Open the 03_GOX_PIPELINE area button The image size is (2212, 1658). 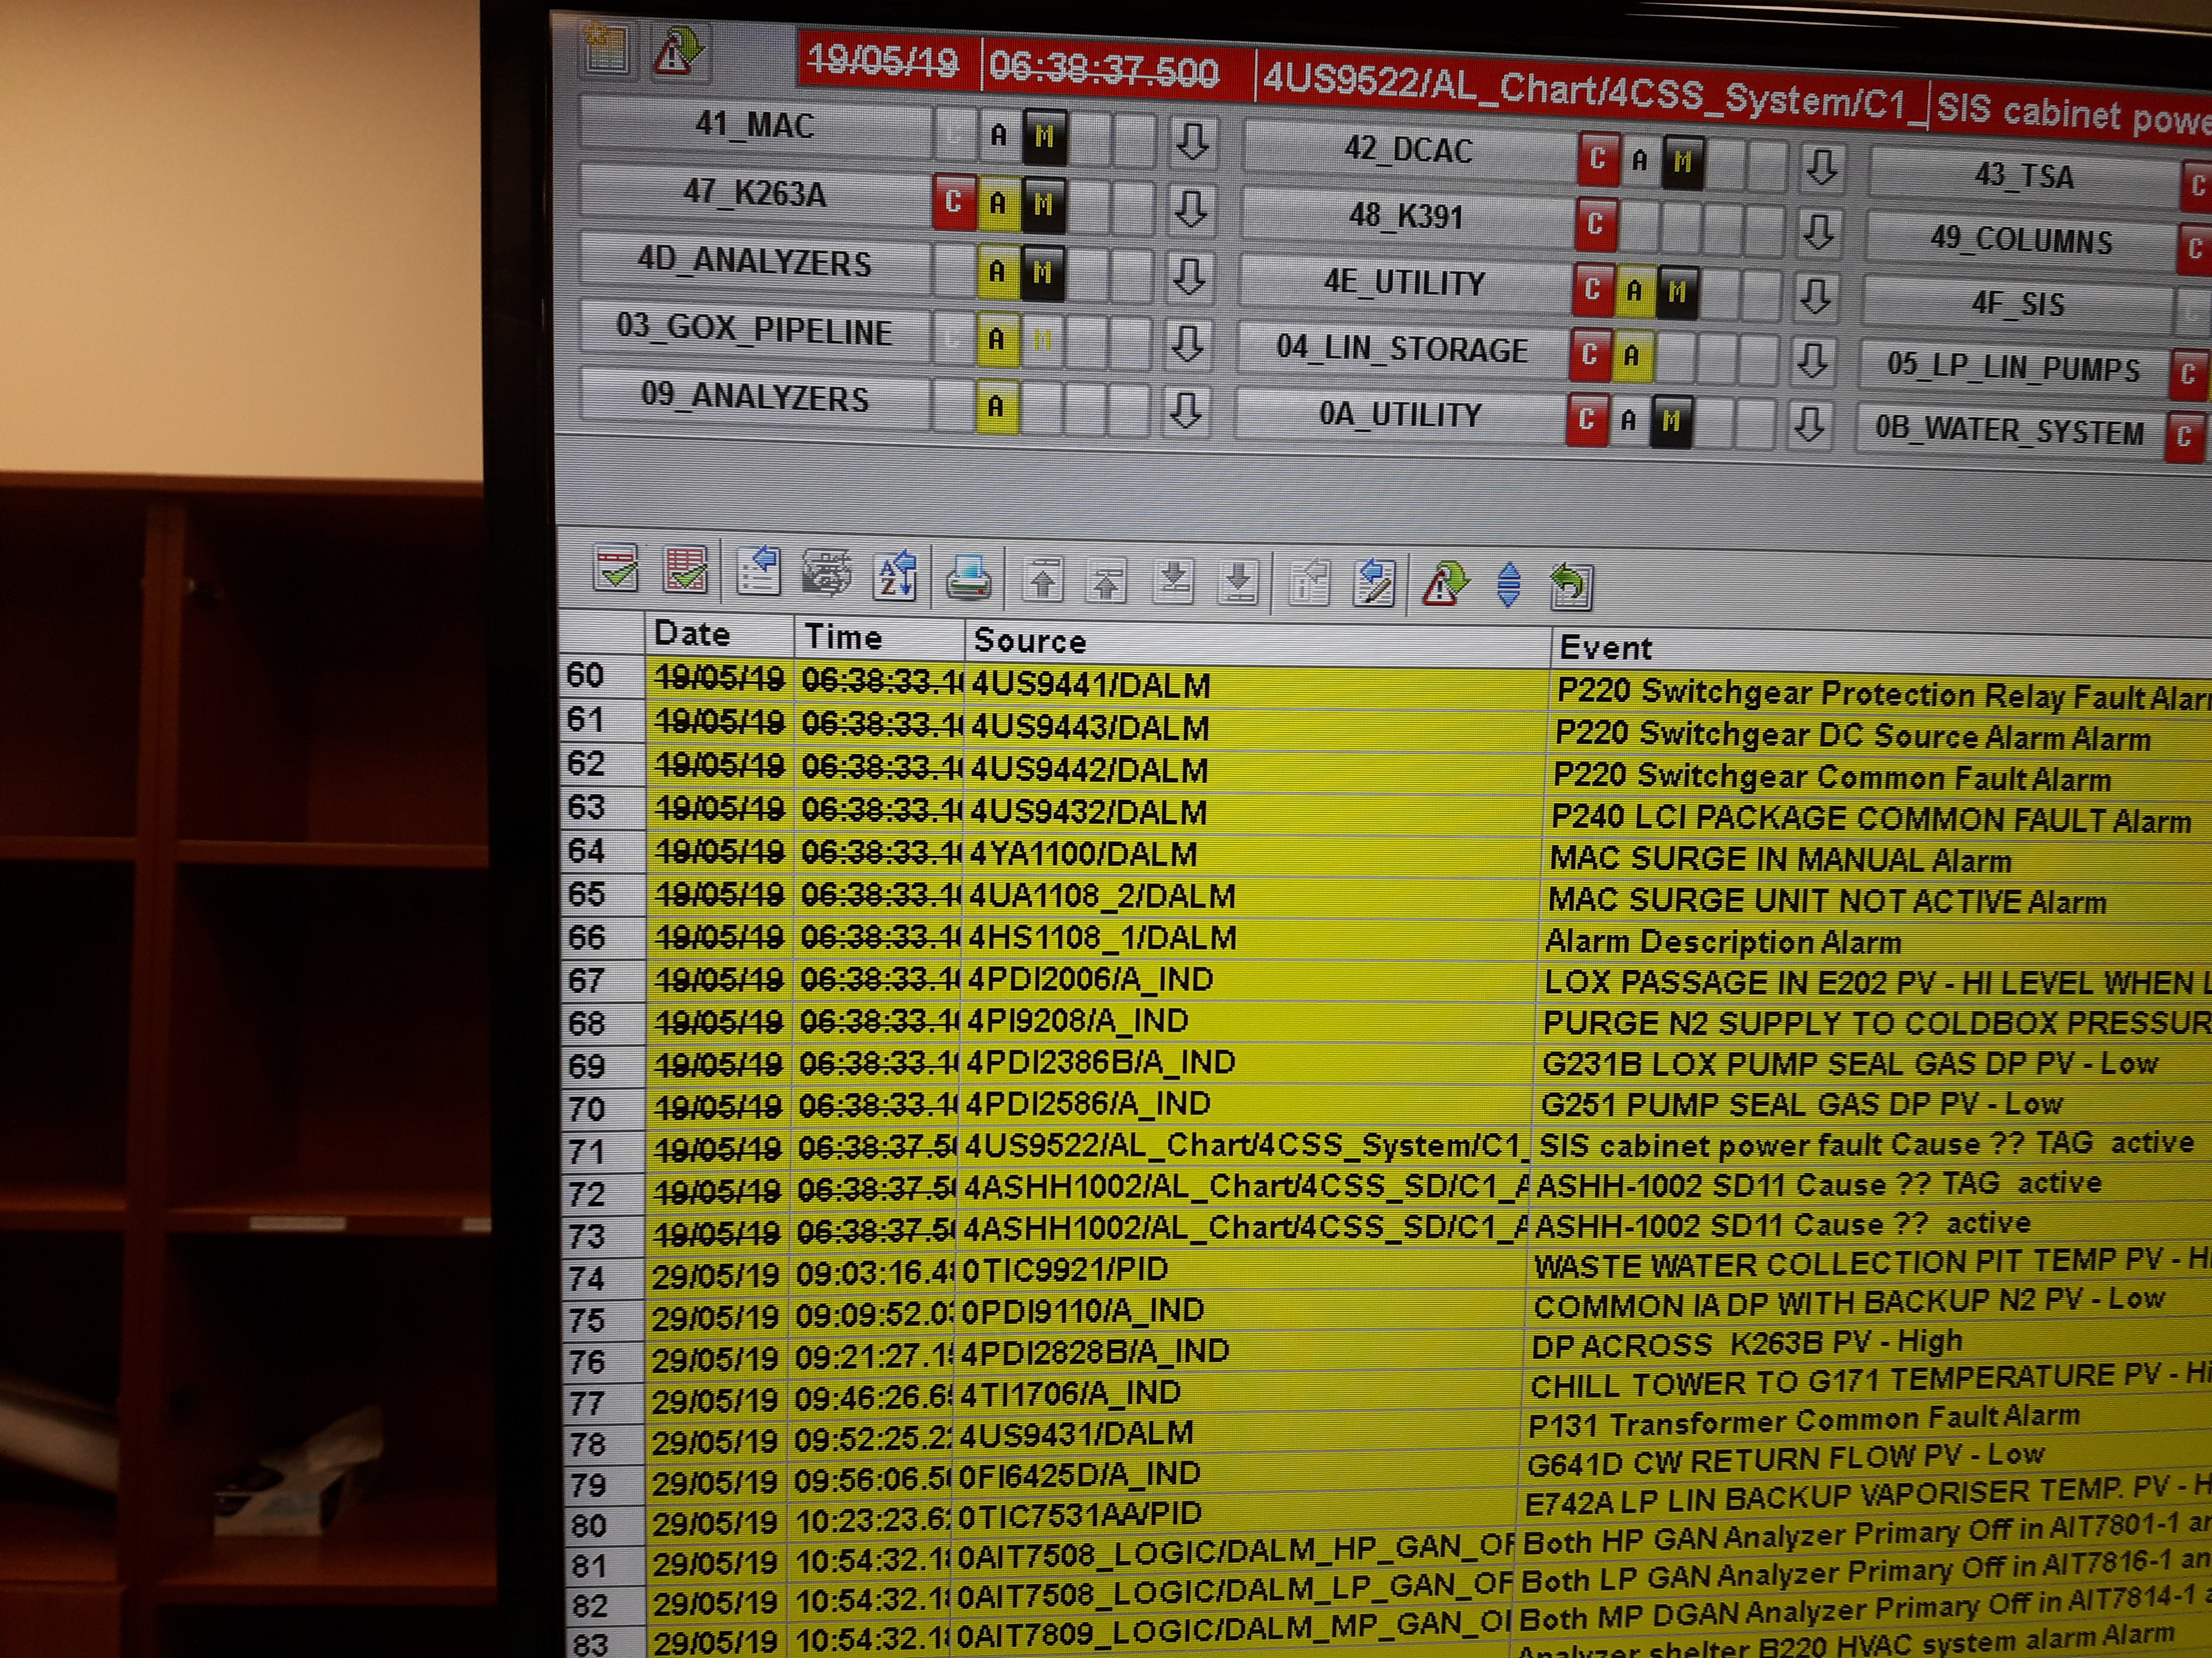tap(754, 329)
